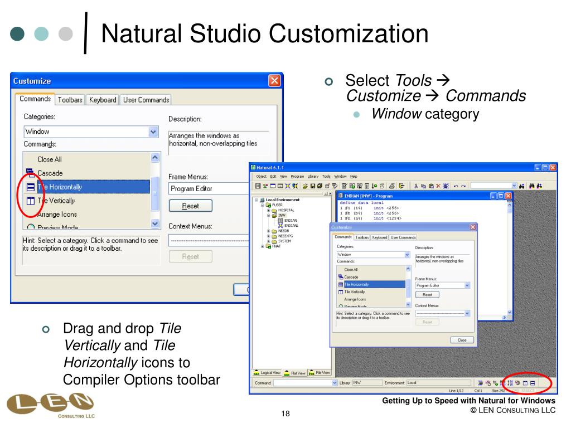
Task: Click the Command input field in Natural
Action: (303, 383)
